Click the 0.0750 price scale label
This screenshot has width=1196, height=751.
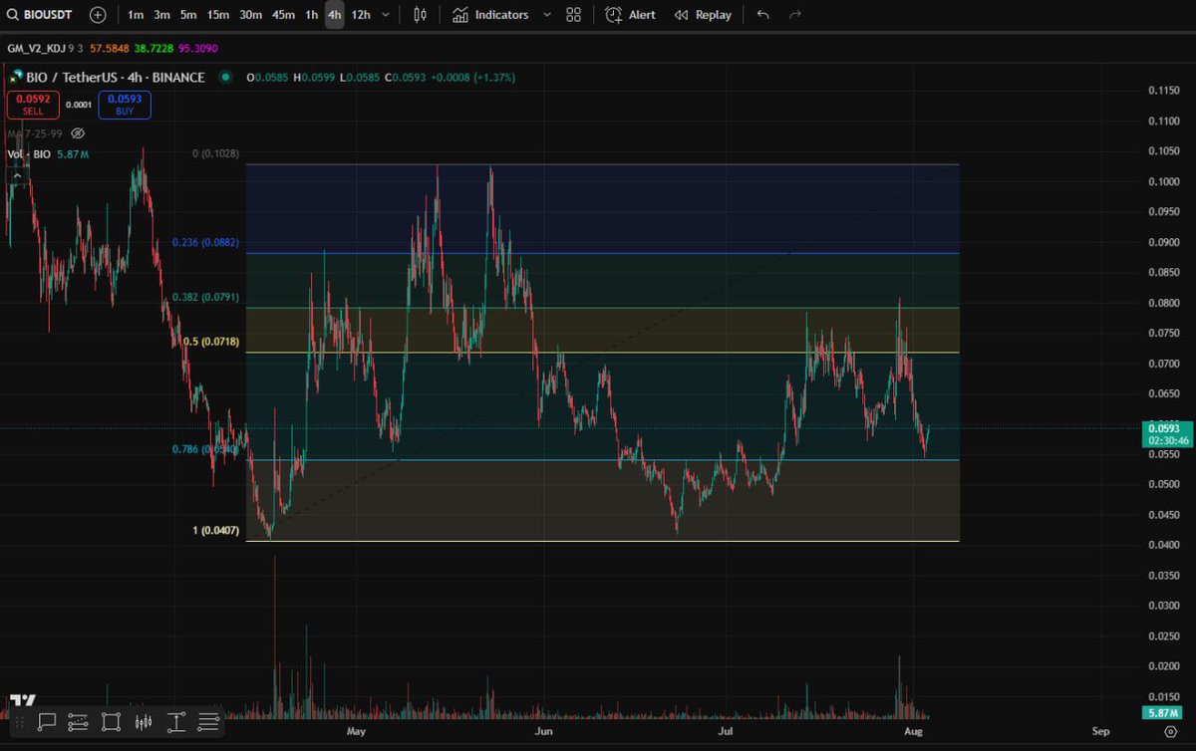point(1162,333)
